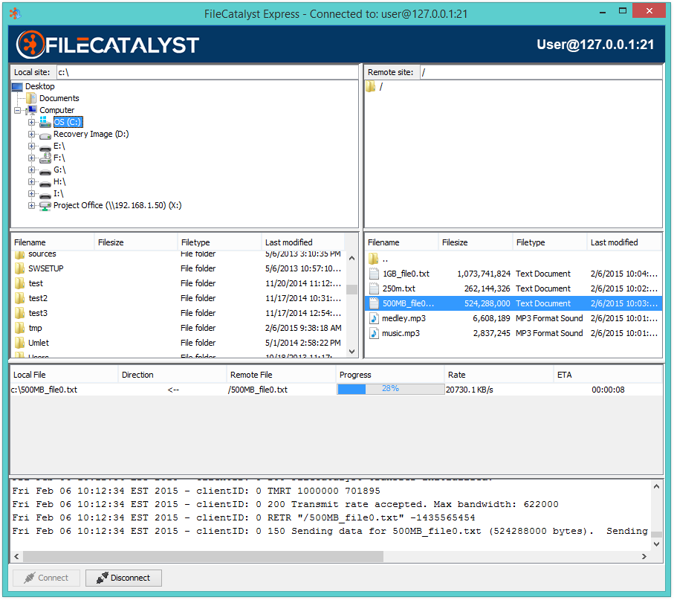Click the Documents folder icon in tree
The width and height of the screenshot is (674, 600).
tap(31, 98)
